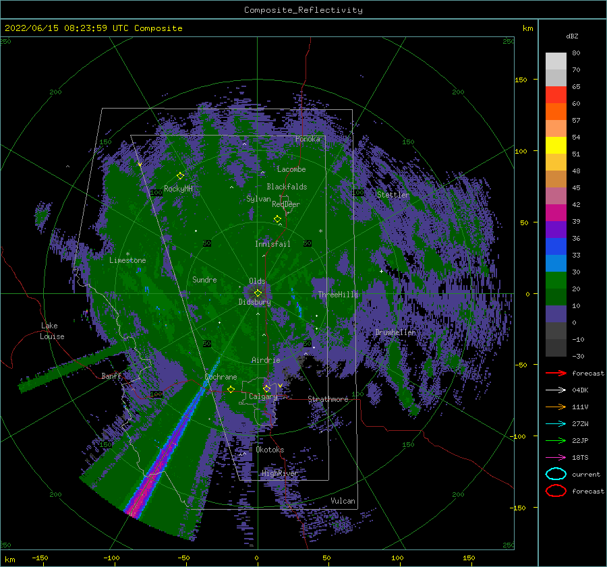Click the Strathmore label
The image size is (607, 567).
point(328,399)
